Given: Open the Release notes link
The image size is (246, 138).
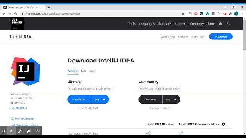Looking at the screenshot, I should tap(19, 108).
